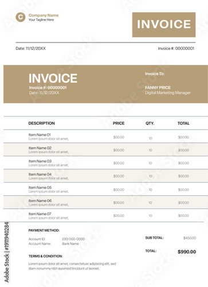Click the Lorem ipsum line under Item Name 07
Viewport: 208px width, 287px height.
pyautogui.click(x=49, y=218)
